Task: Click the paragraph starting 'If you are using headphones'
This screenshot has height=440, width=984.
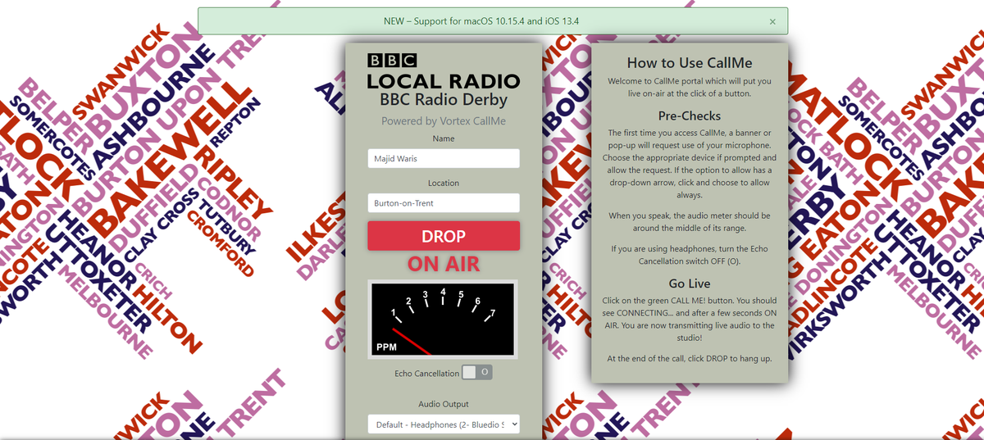Action: pos(690,255)
